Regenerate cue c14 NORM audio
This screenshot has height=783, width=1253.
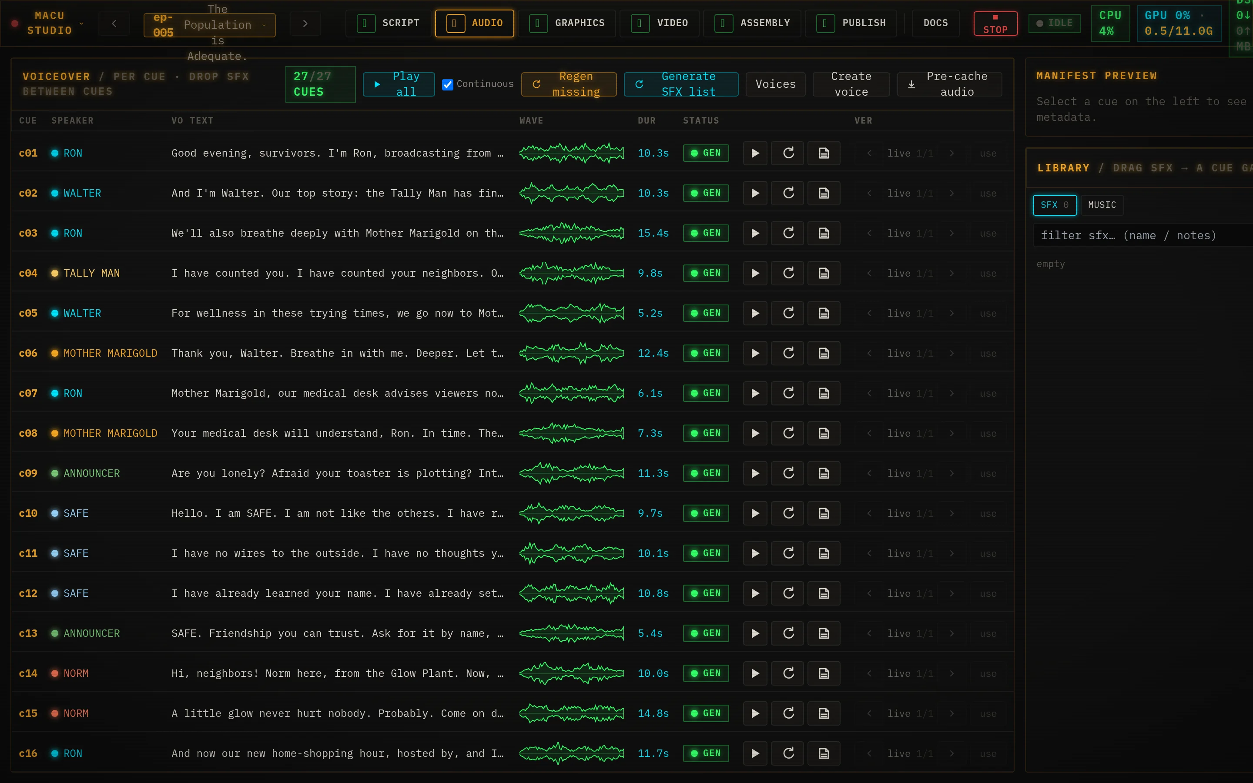788,673
